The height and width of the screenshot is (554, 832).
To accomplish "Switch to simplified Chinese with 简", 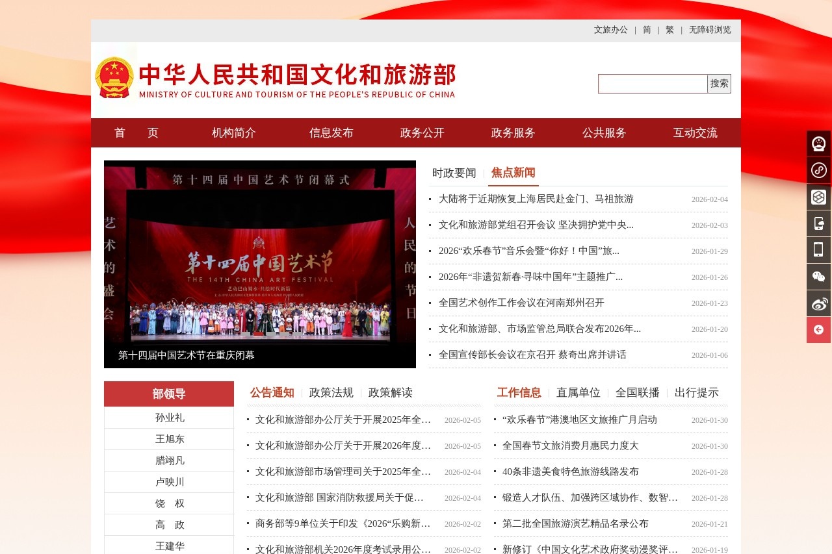I will tap(647, 30).
